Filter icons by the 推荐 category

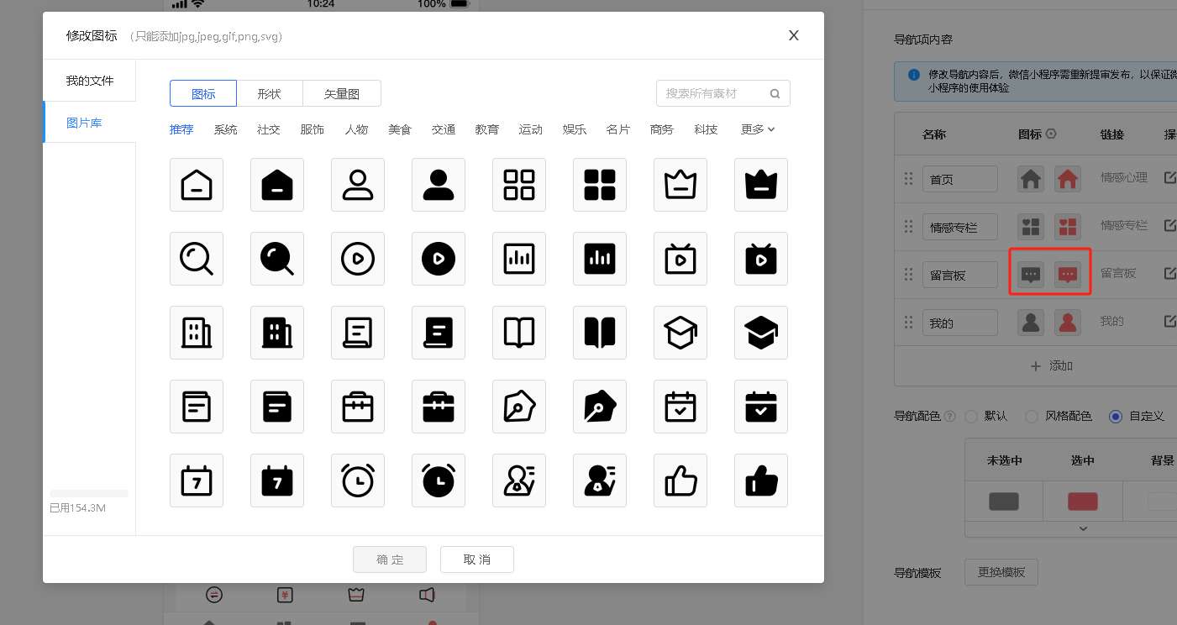coord(181,129)
